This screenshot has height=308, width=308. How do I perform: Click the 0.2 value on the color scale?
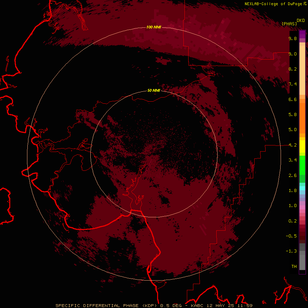click(x=293, y=221)
